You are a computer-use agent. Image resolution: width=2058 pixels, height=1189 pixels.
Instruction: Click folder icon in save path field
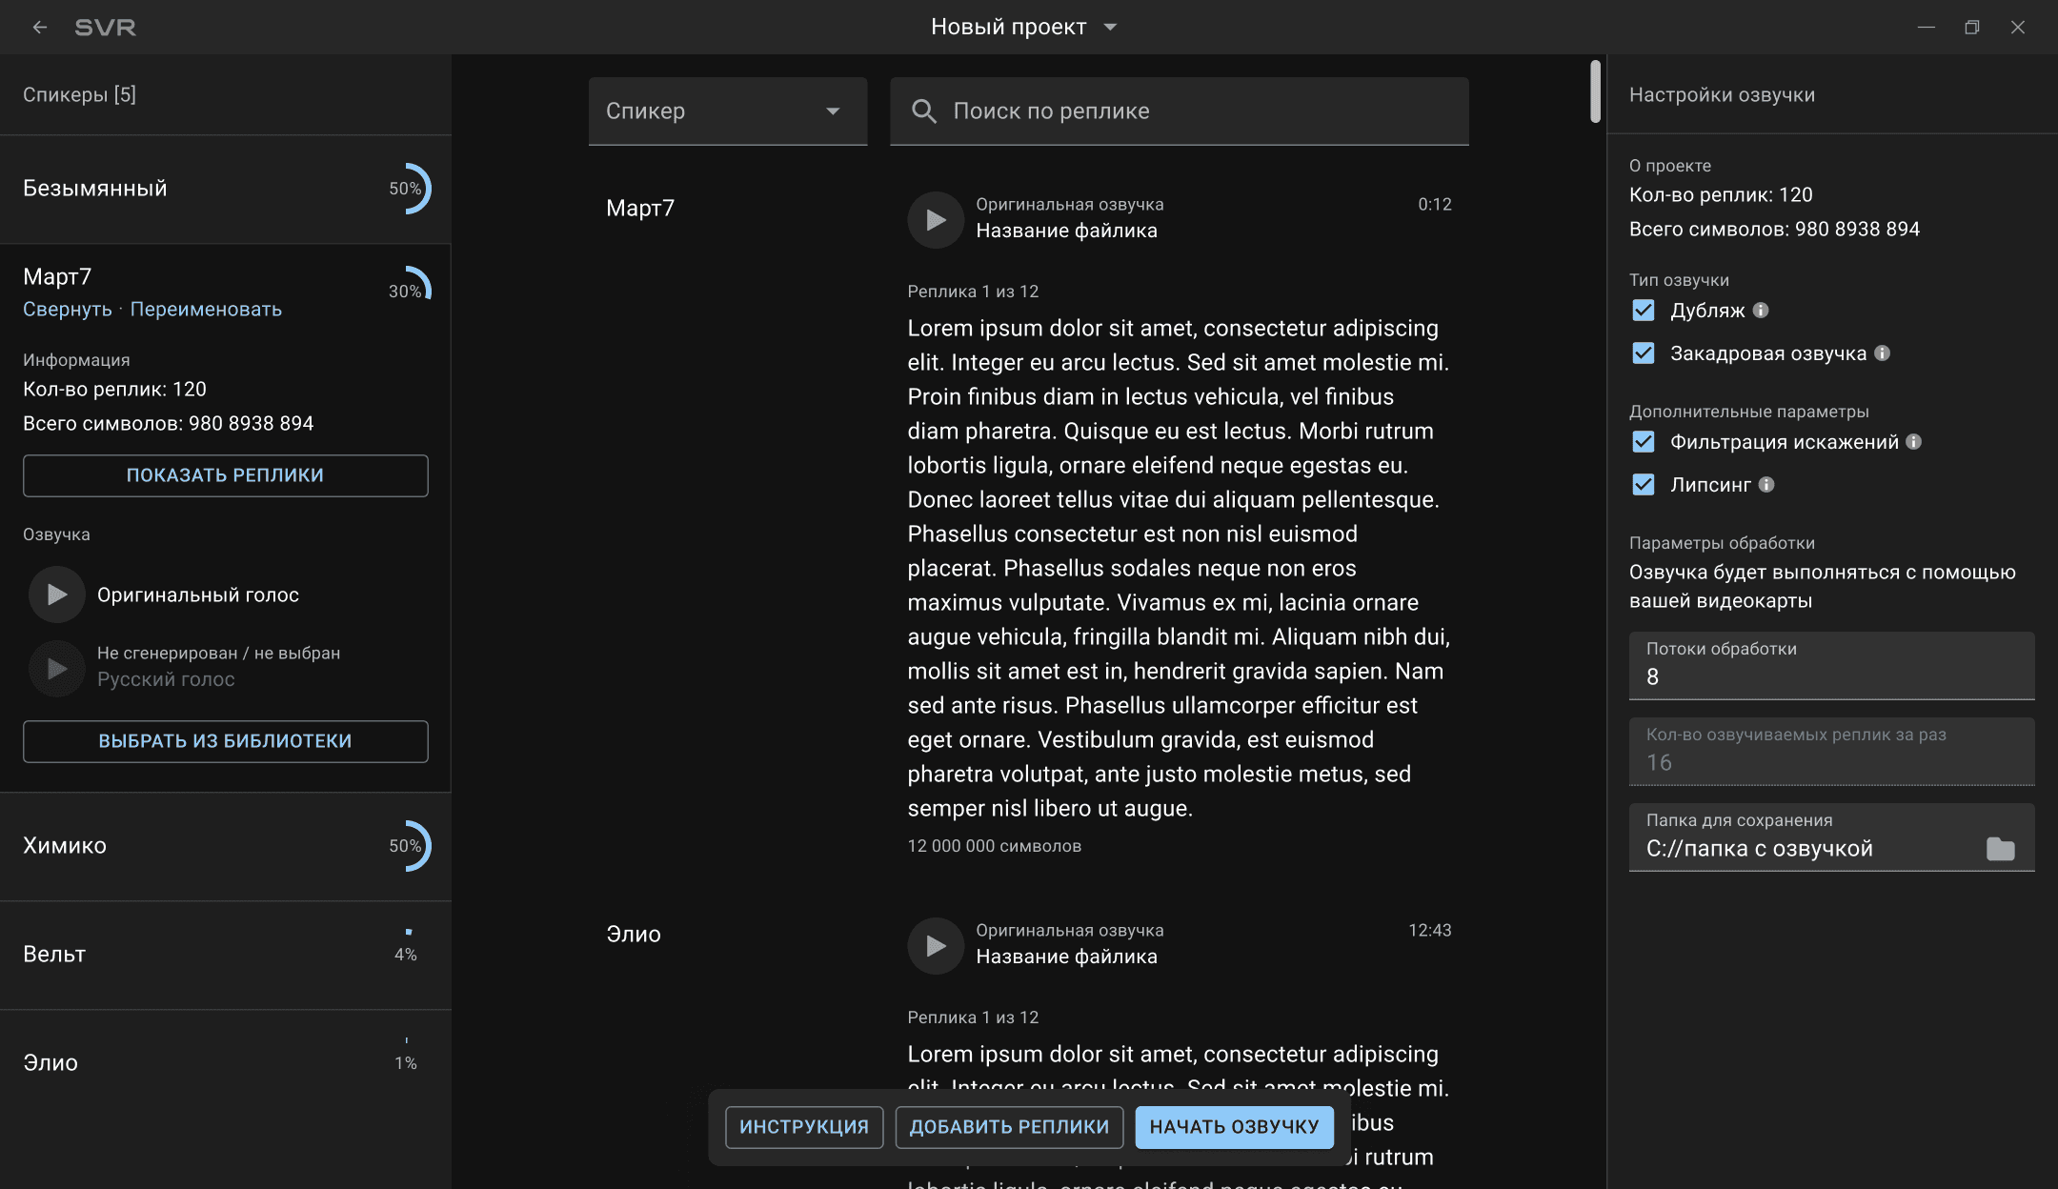coord(2000,849)
